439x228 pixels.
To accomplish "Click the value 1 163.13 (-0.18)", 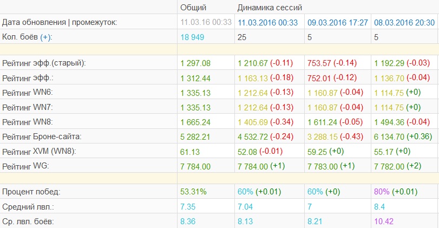I will coord(265,78).
